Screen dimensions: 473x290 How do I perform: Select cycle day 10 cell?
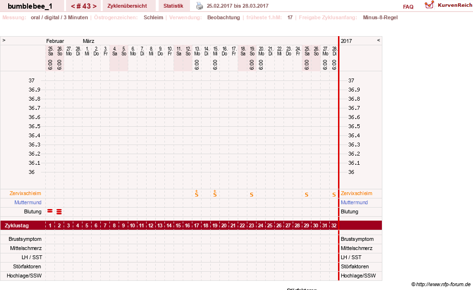pos(133,225)
